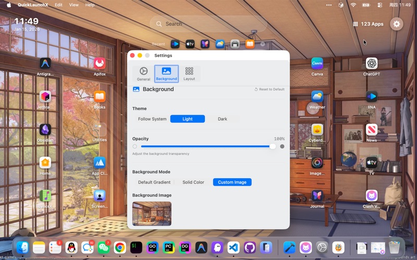The image size is (417, 260).
Task: Click the 123 Apps button
Action: tap(368, 24)
